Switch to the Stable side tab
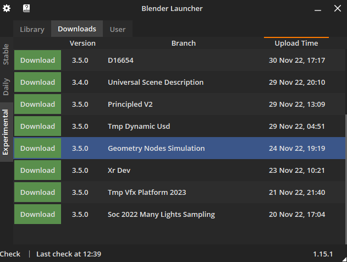 pos(6,54)
